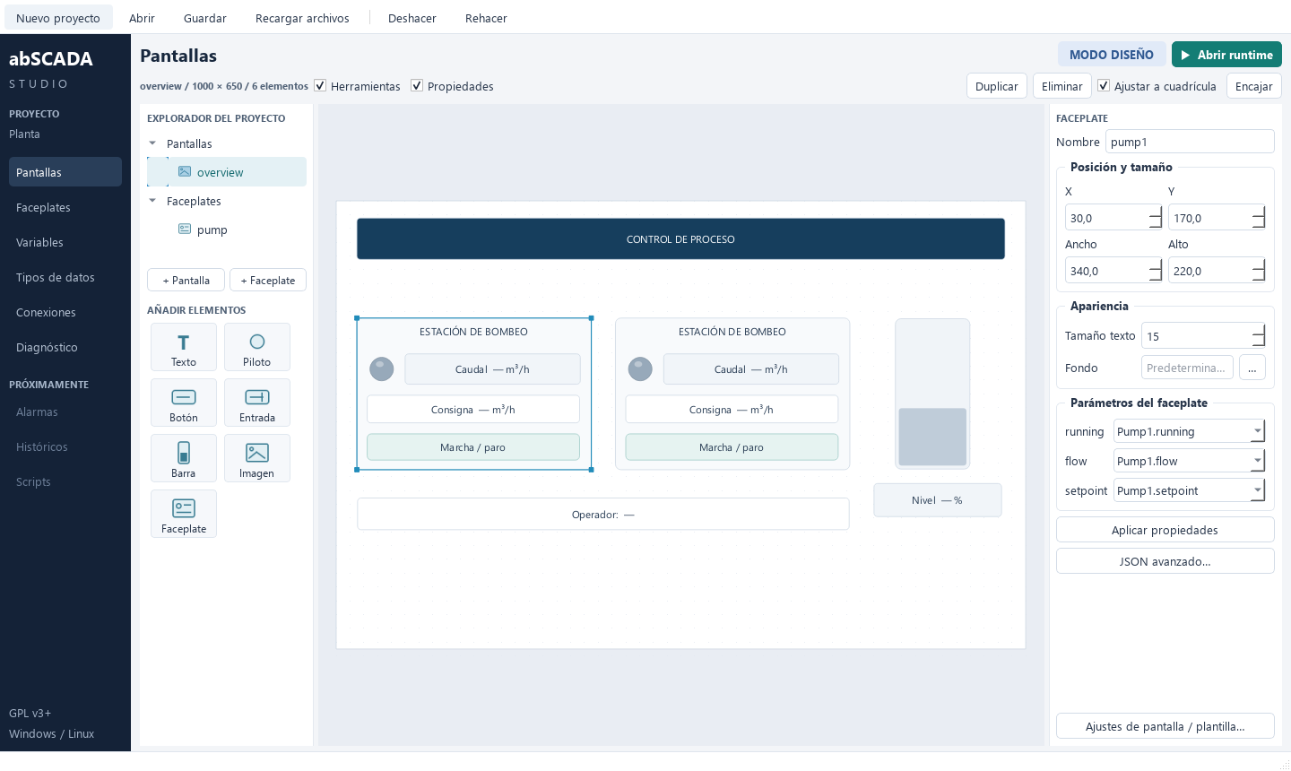Screen dimensions: 1291x771
Task: Click the Duplicar button
Action: [997, 86]
